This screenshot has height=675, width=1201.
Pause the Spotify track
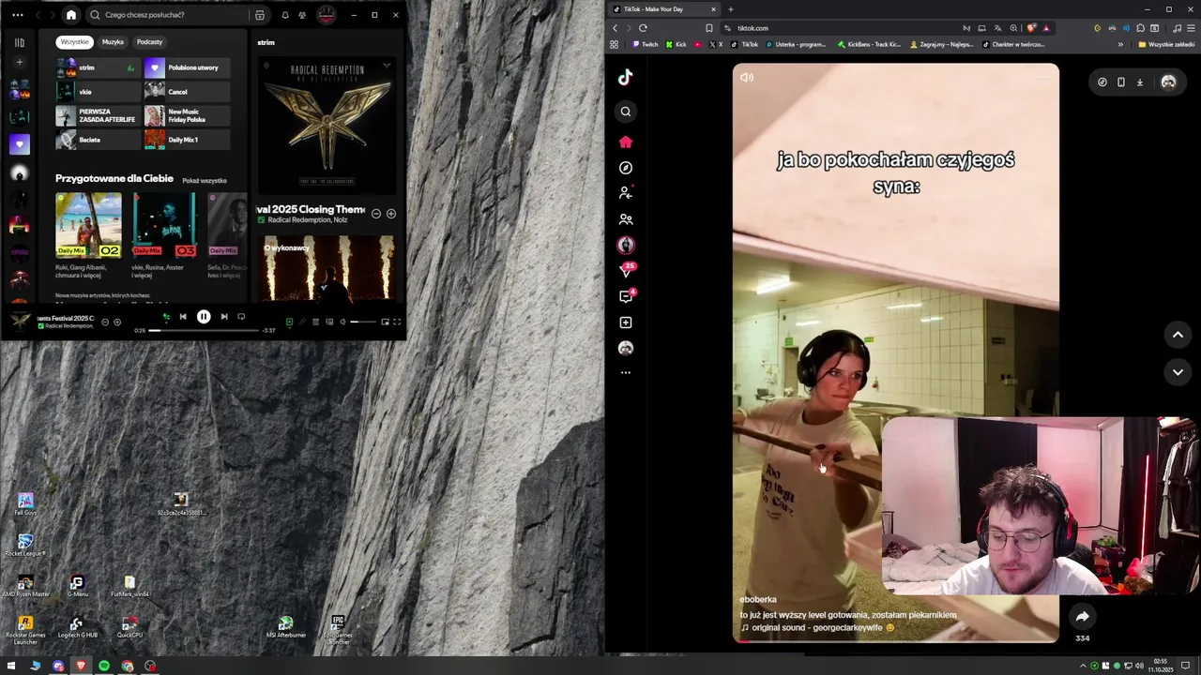coord(204,317)
